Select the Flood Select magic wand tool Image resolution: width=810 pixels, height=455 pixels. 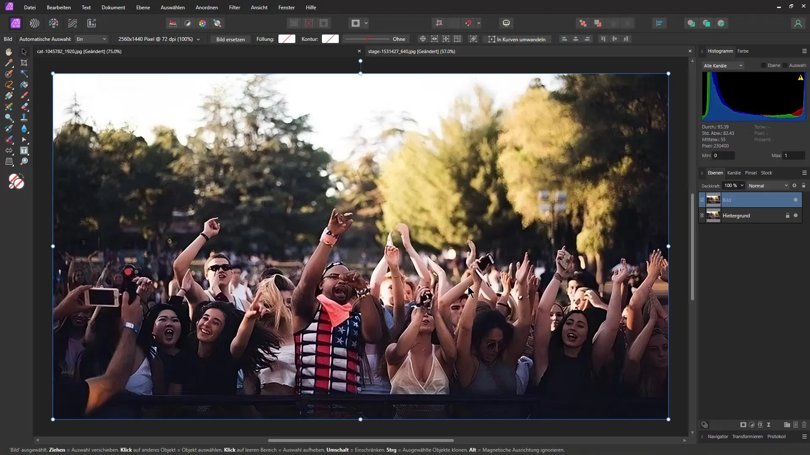click(x=24, y=74)
